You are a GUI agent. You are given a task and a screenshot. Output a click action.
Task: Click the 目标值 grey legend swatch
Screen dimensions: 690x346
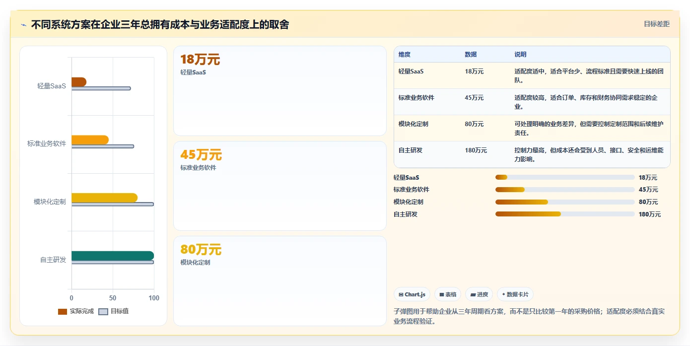tap(103, 312)
